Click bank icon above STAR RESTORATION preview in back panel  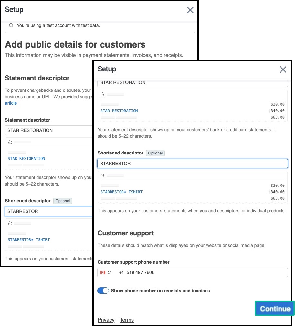(x=10, y=142)
